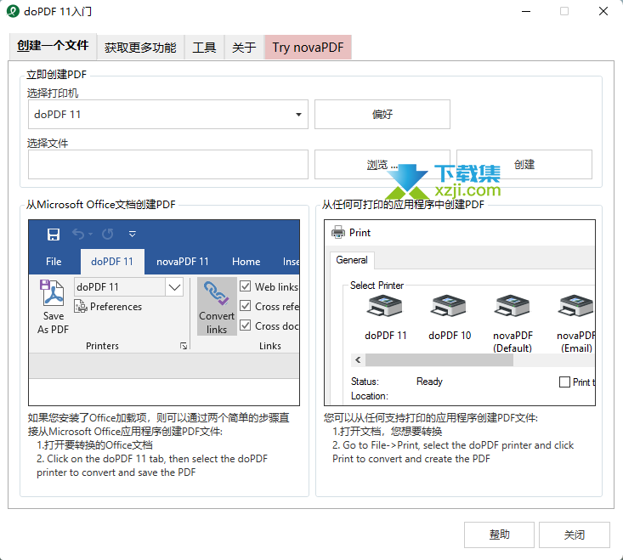
Task: Click the undo arrow in Office preview
Action: (78, 235)
